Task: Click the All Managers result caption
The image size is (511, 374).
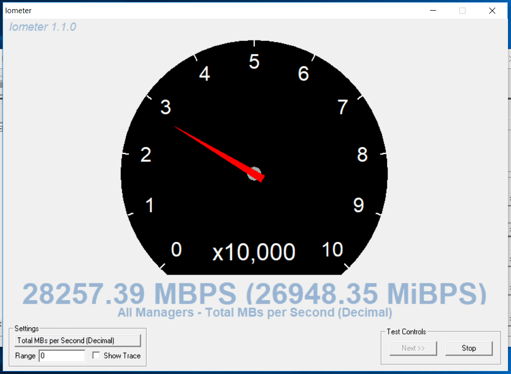Action: tap(254, 312)
